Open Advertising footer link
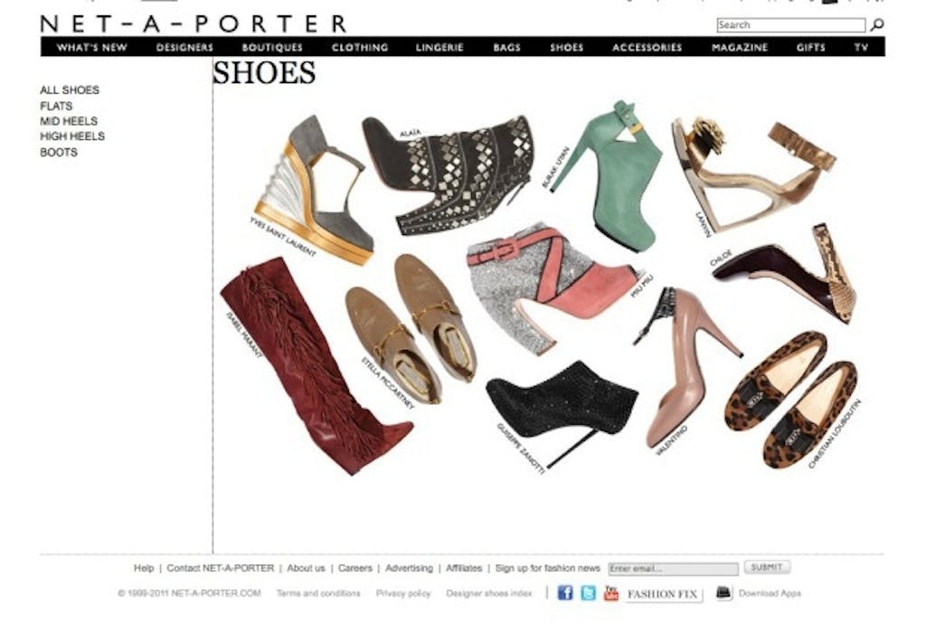926x630 pixels. coord(409,568)
